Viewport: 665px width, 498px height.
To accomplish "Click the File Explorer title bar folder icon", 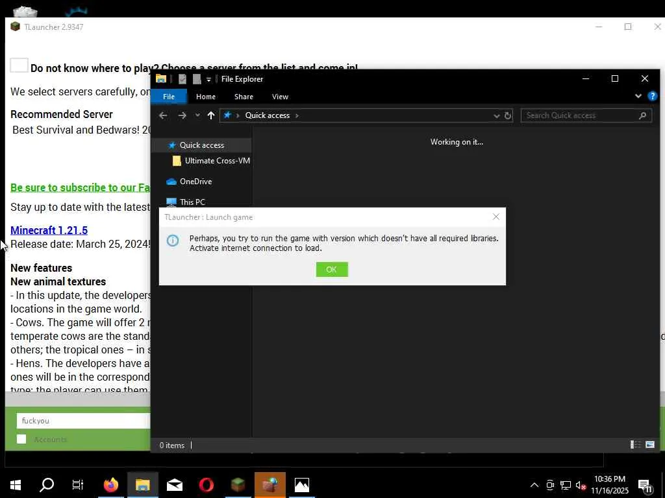I will click(x=161, y=78).
